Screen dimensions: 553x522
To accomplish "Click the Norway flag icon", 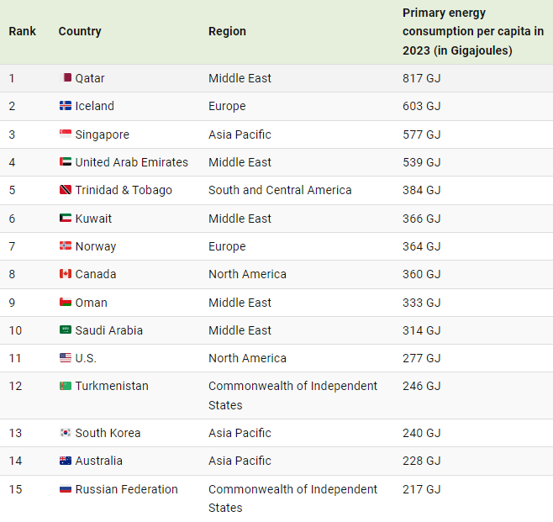I will [x=66, y=245].
